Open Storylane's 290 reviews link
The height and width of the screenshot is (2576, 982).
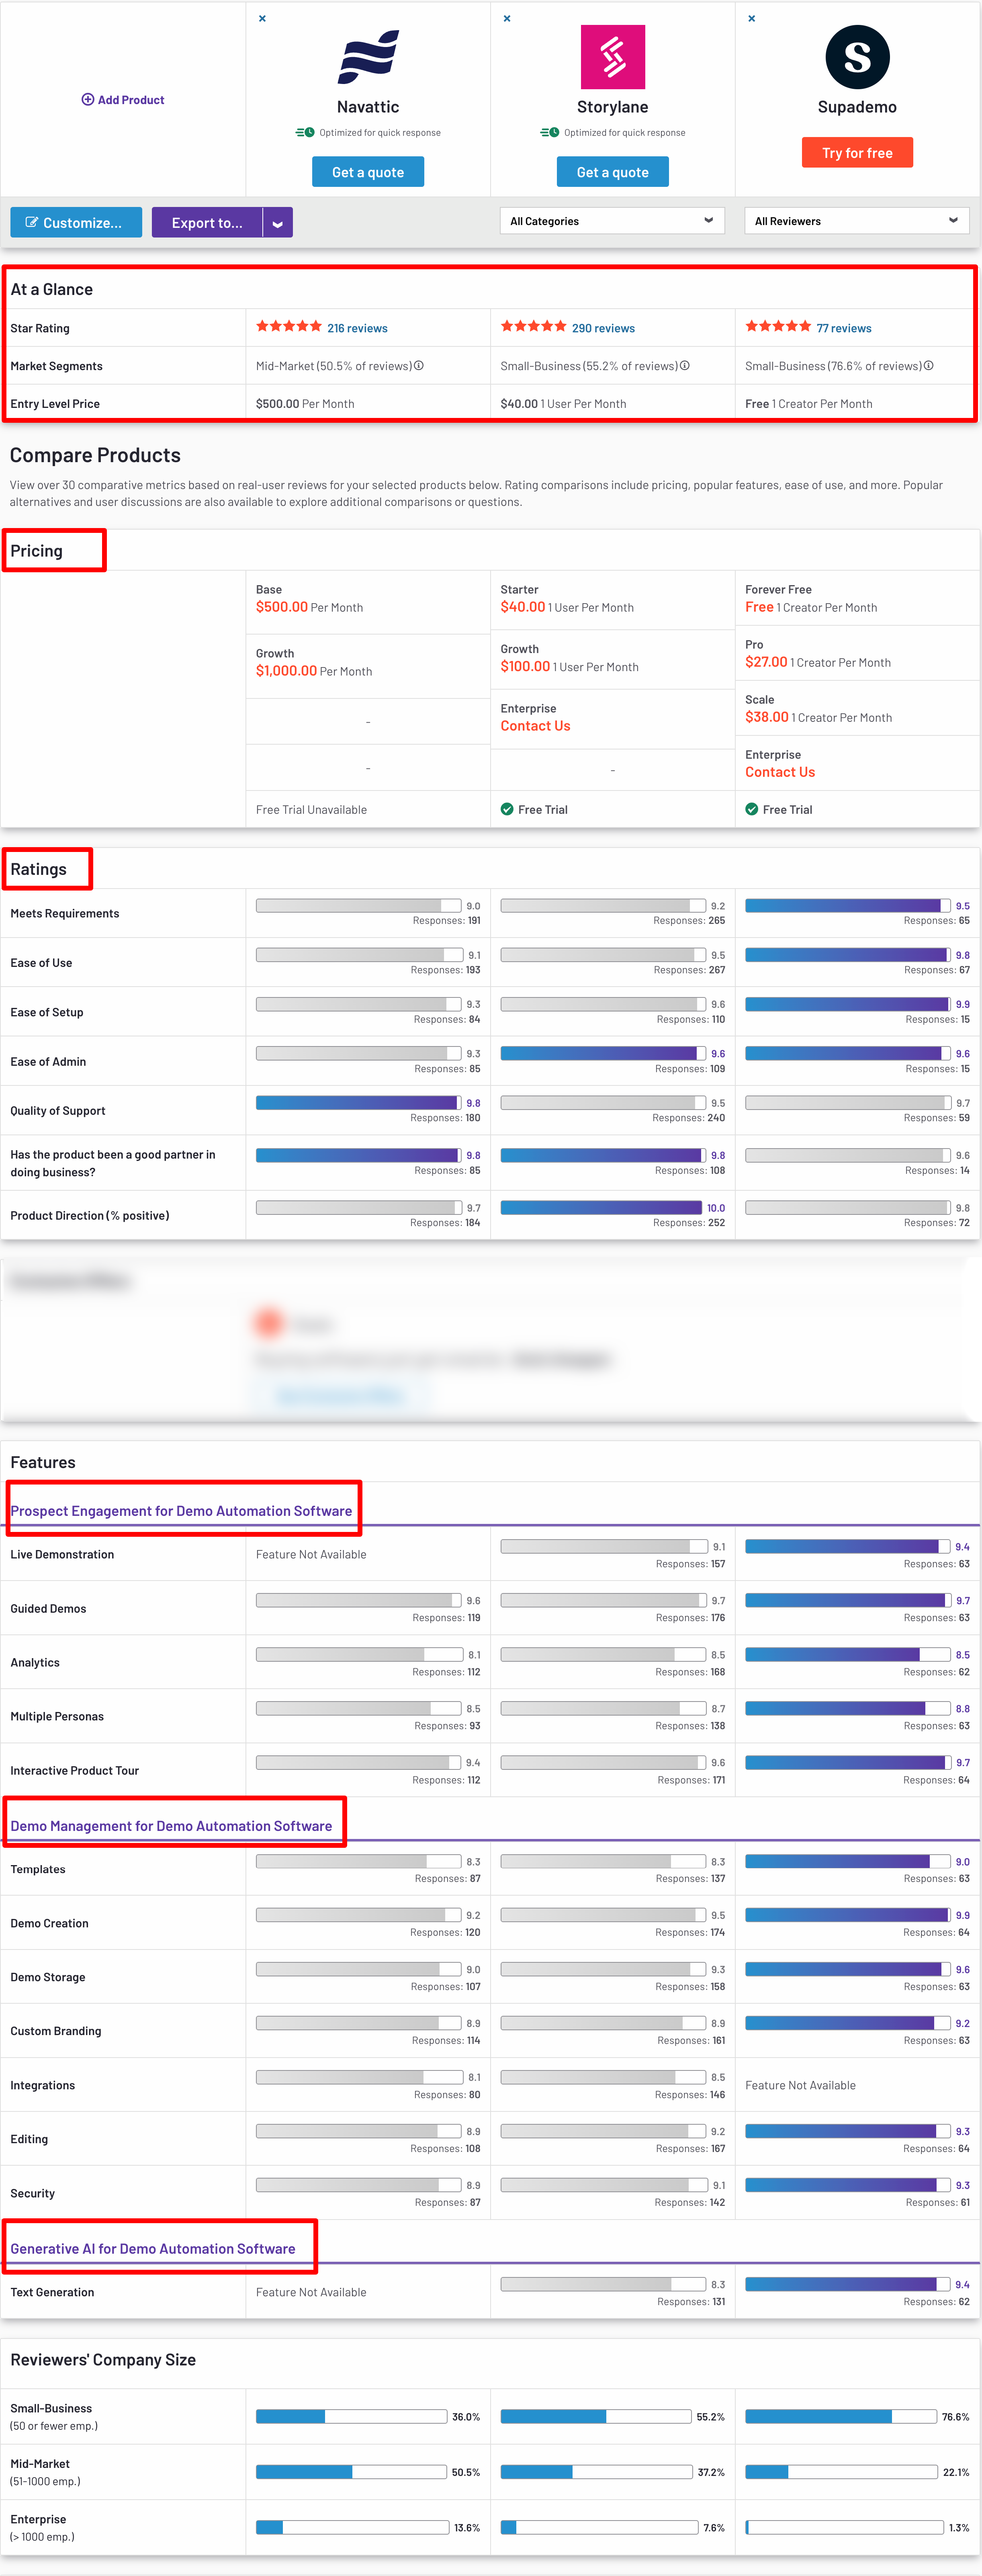coord(603,328)
